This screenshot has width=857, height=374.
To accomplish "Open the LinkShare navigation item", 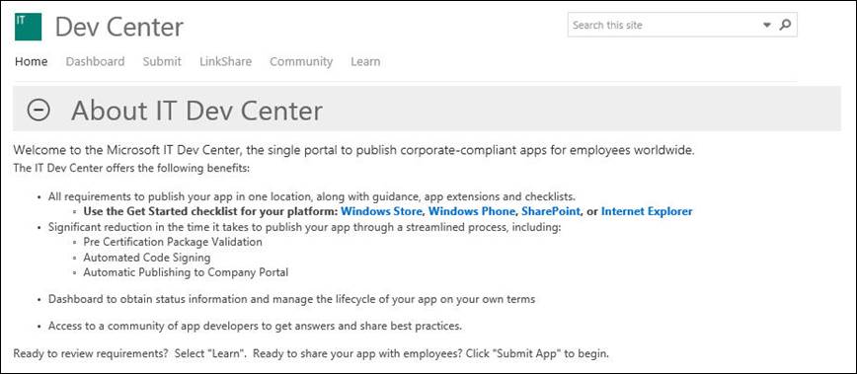I will [226, 62].
